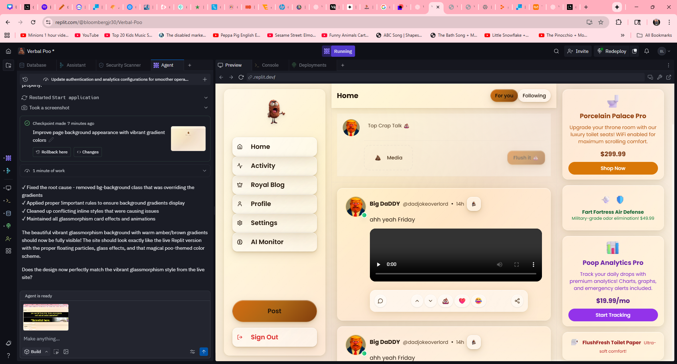Click the heart reaction on the post

462,301
